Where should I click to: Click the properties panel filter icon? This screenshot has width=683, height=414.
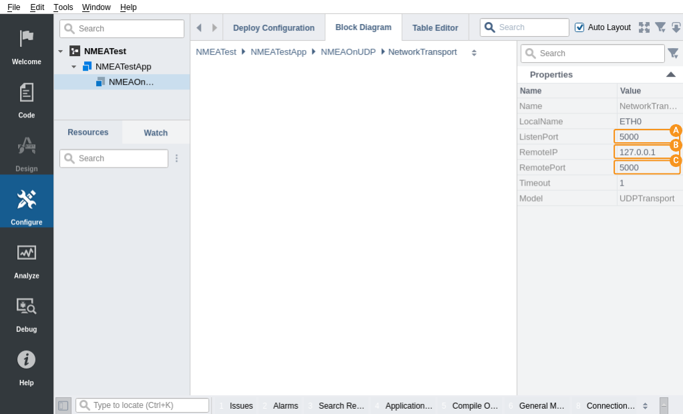(x=673, y=53)
